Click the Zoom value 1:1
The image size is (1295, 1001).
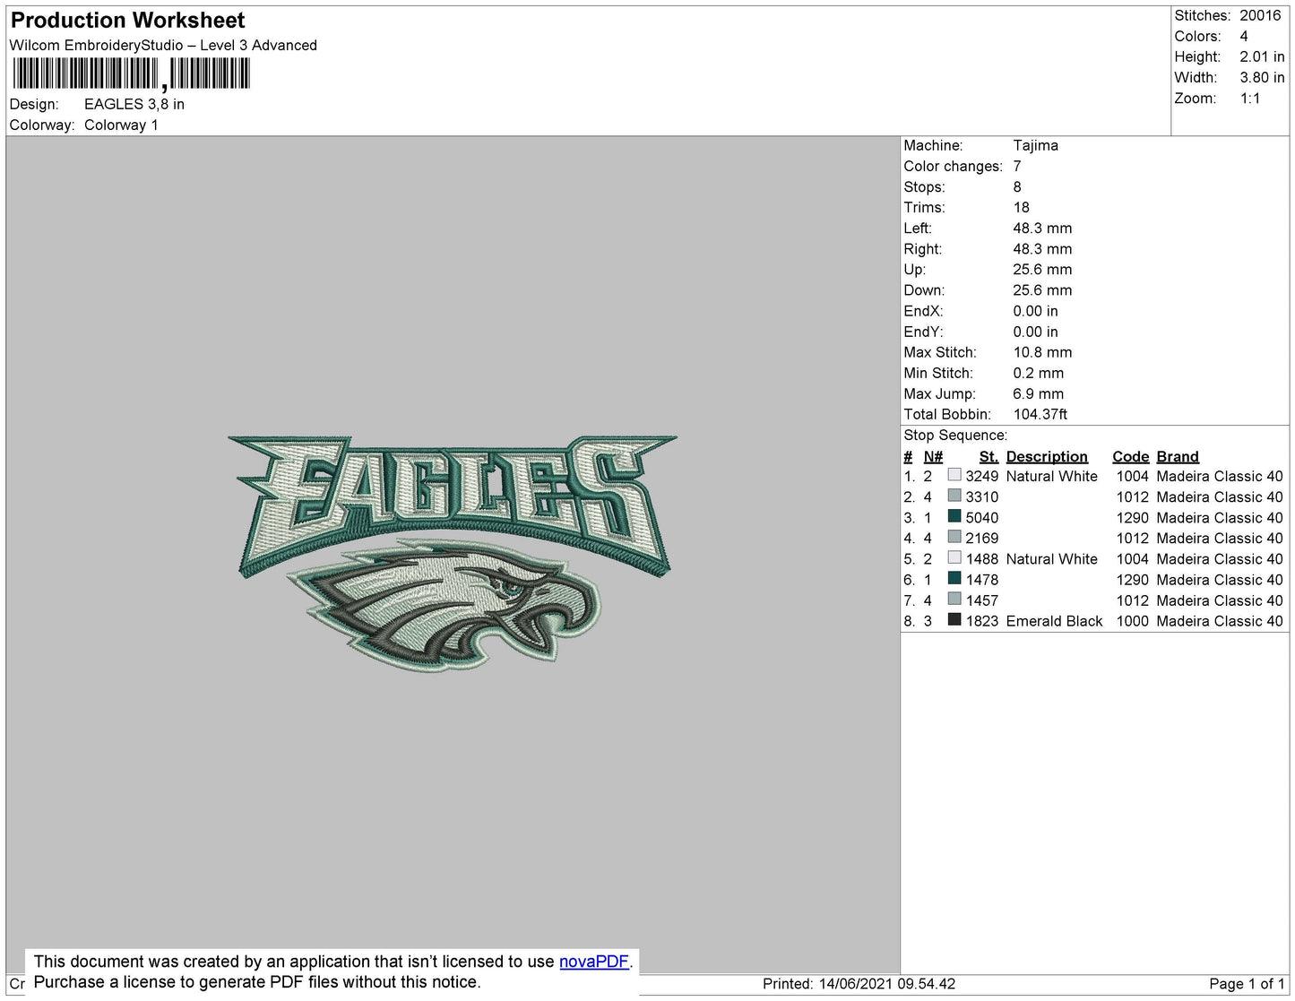pyautogui.click(x=1250, y=99)
